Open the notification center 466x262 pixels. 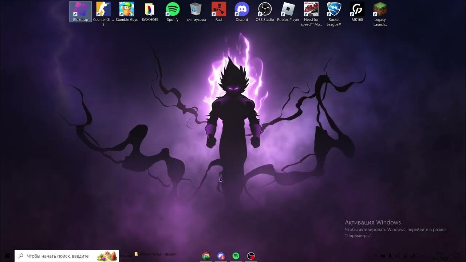456,256
